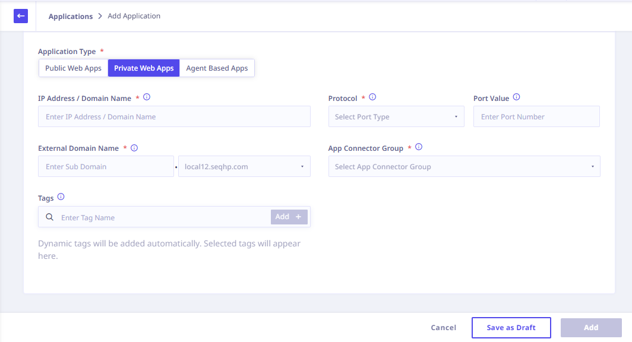Open IP Address / Domain Name info icon
The height and width of the screenshot is (342, 632).
click(147, 97)
